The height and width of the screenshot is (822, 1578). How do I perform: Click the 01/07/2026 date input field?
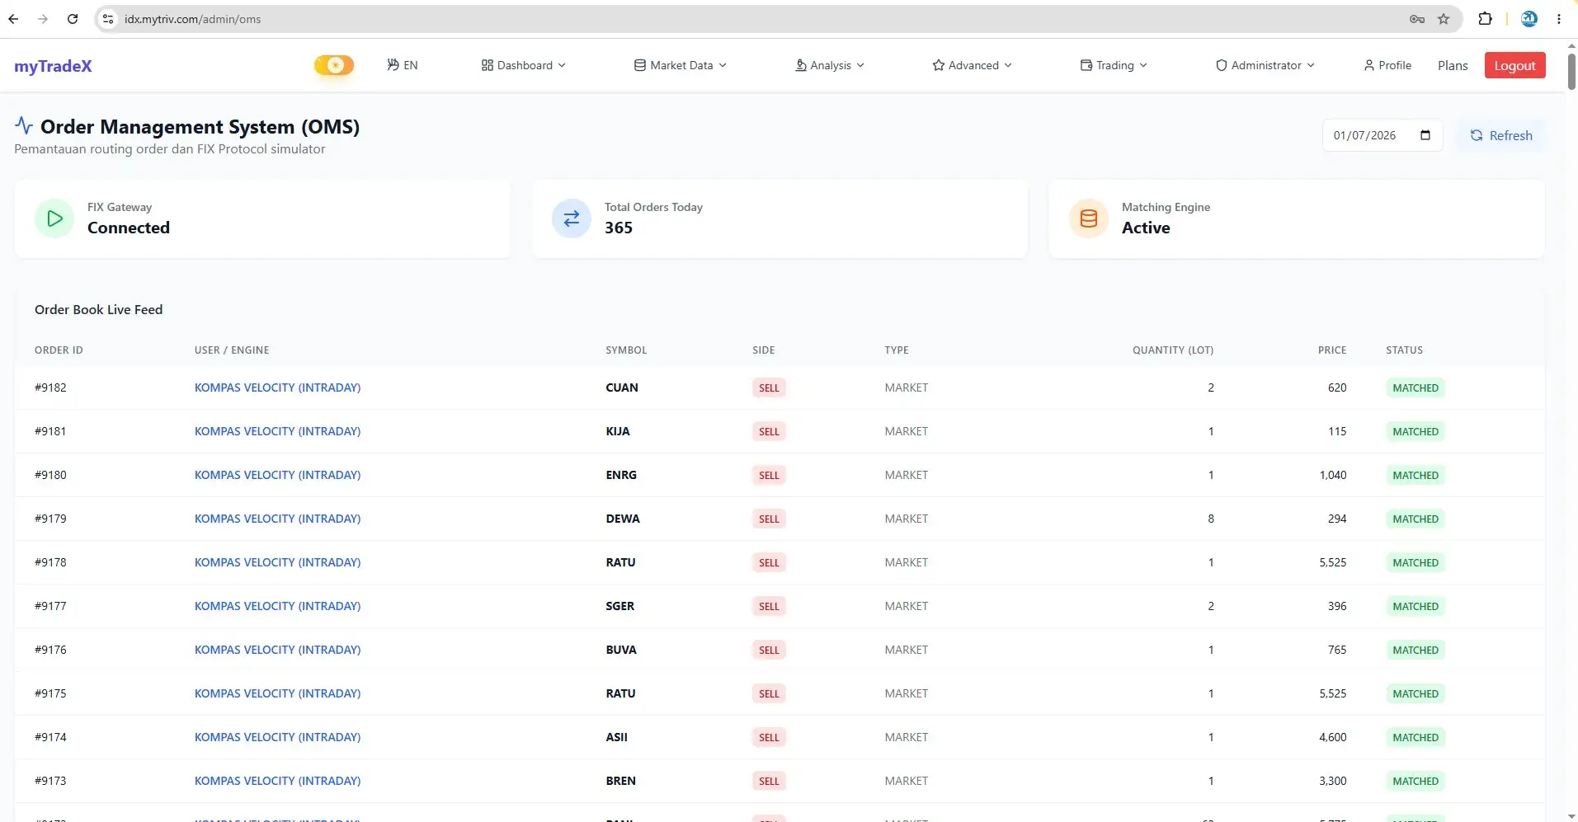[x=1383, y=135]
